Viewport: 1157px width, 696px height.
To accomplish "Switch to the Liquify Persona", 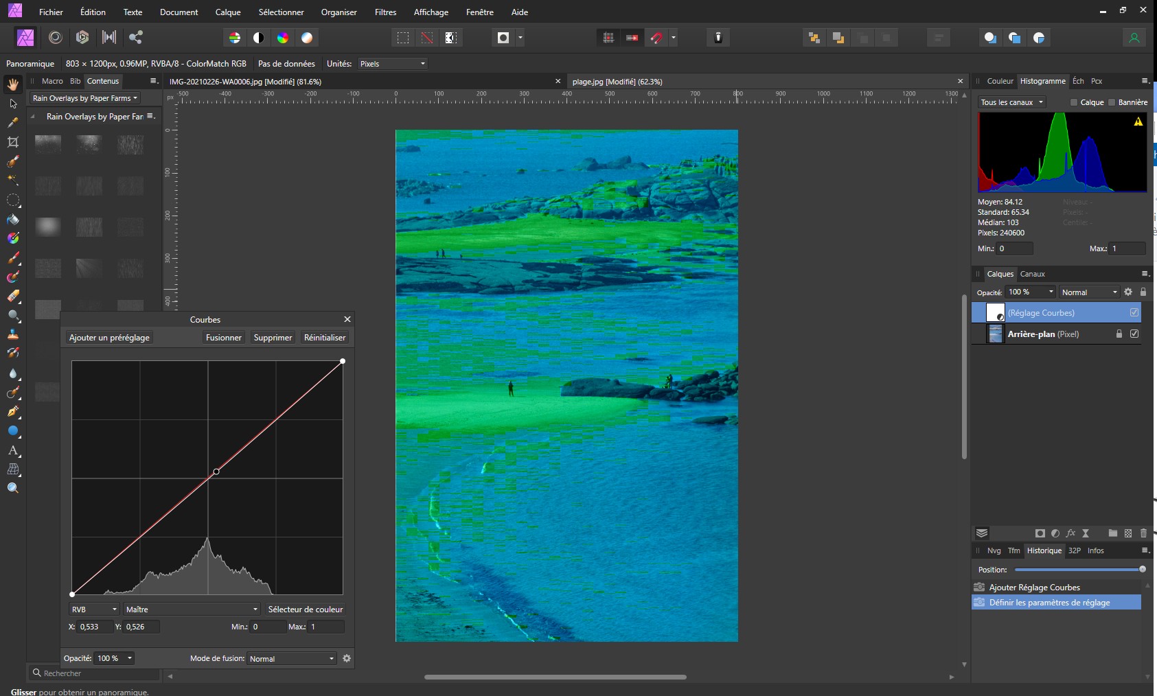I will point(56,38).
